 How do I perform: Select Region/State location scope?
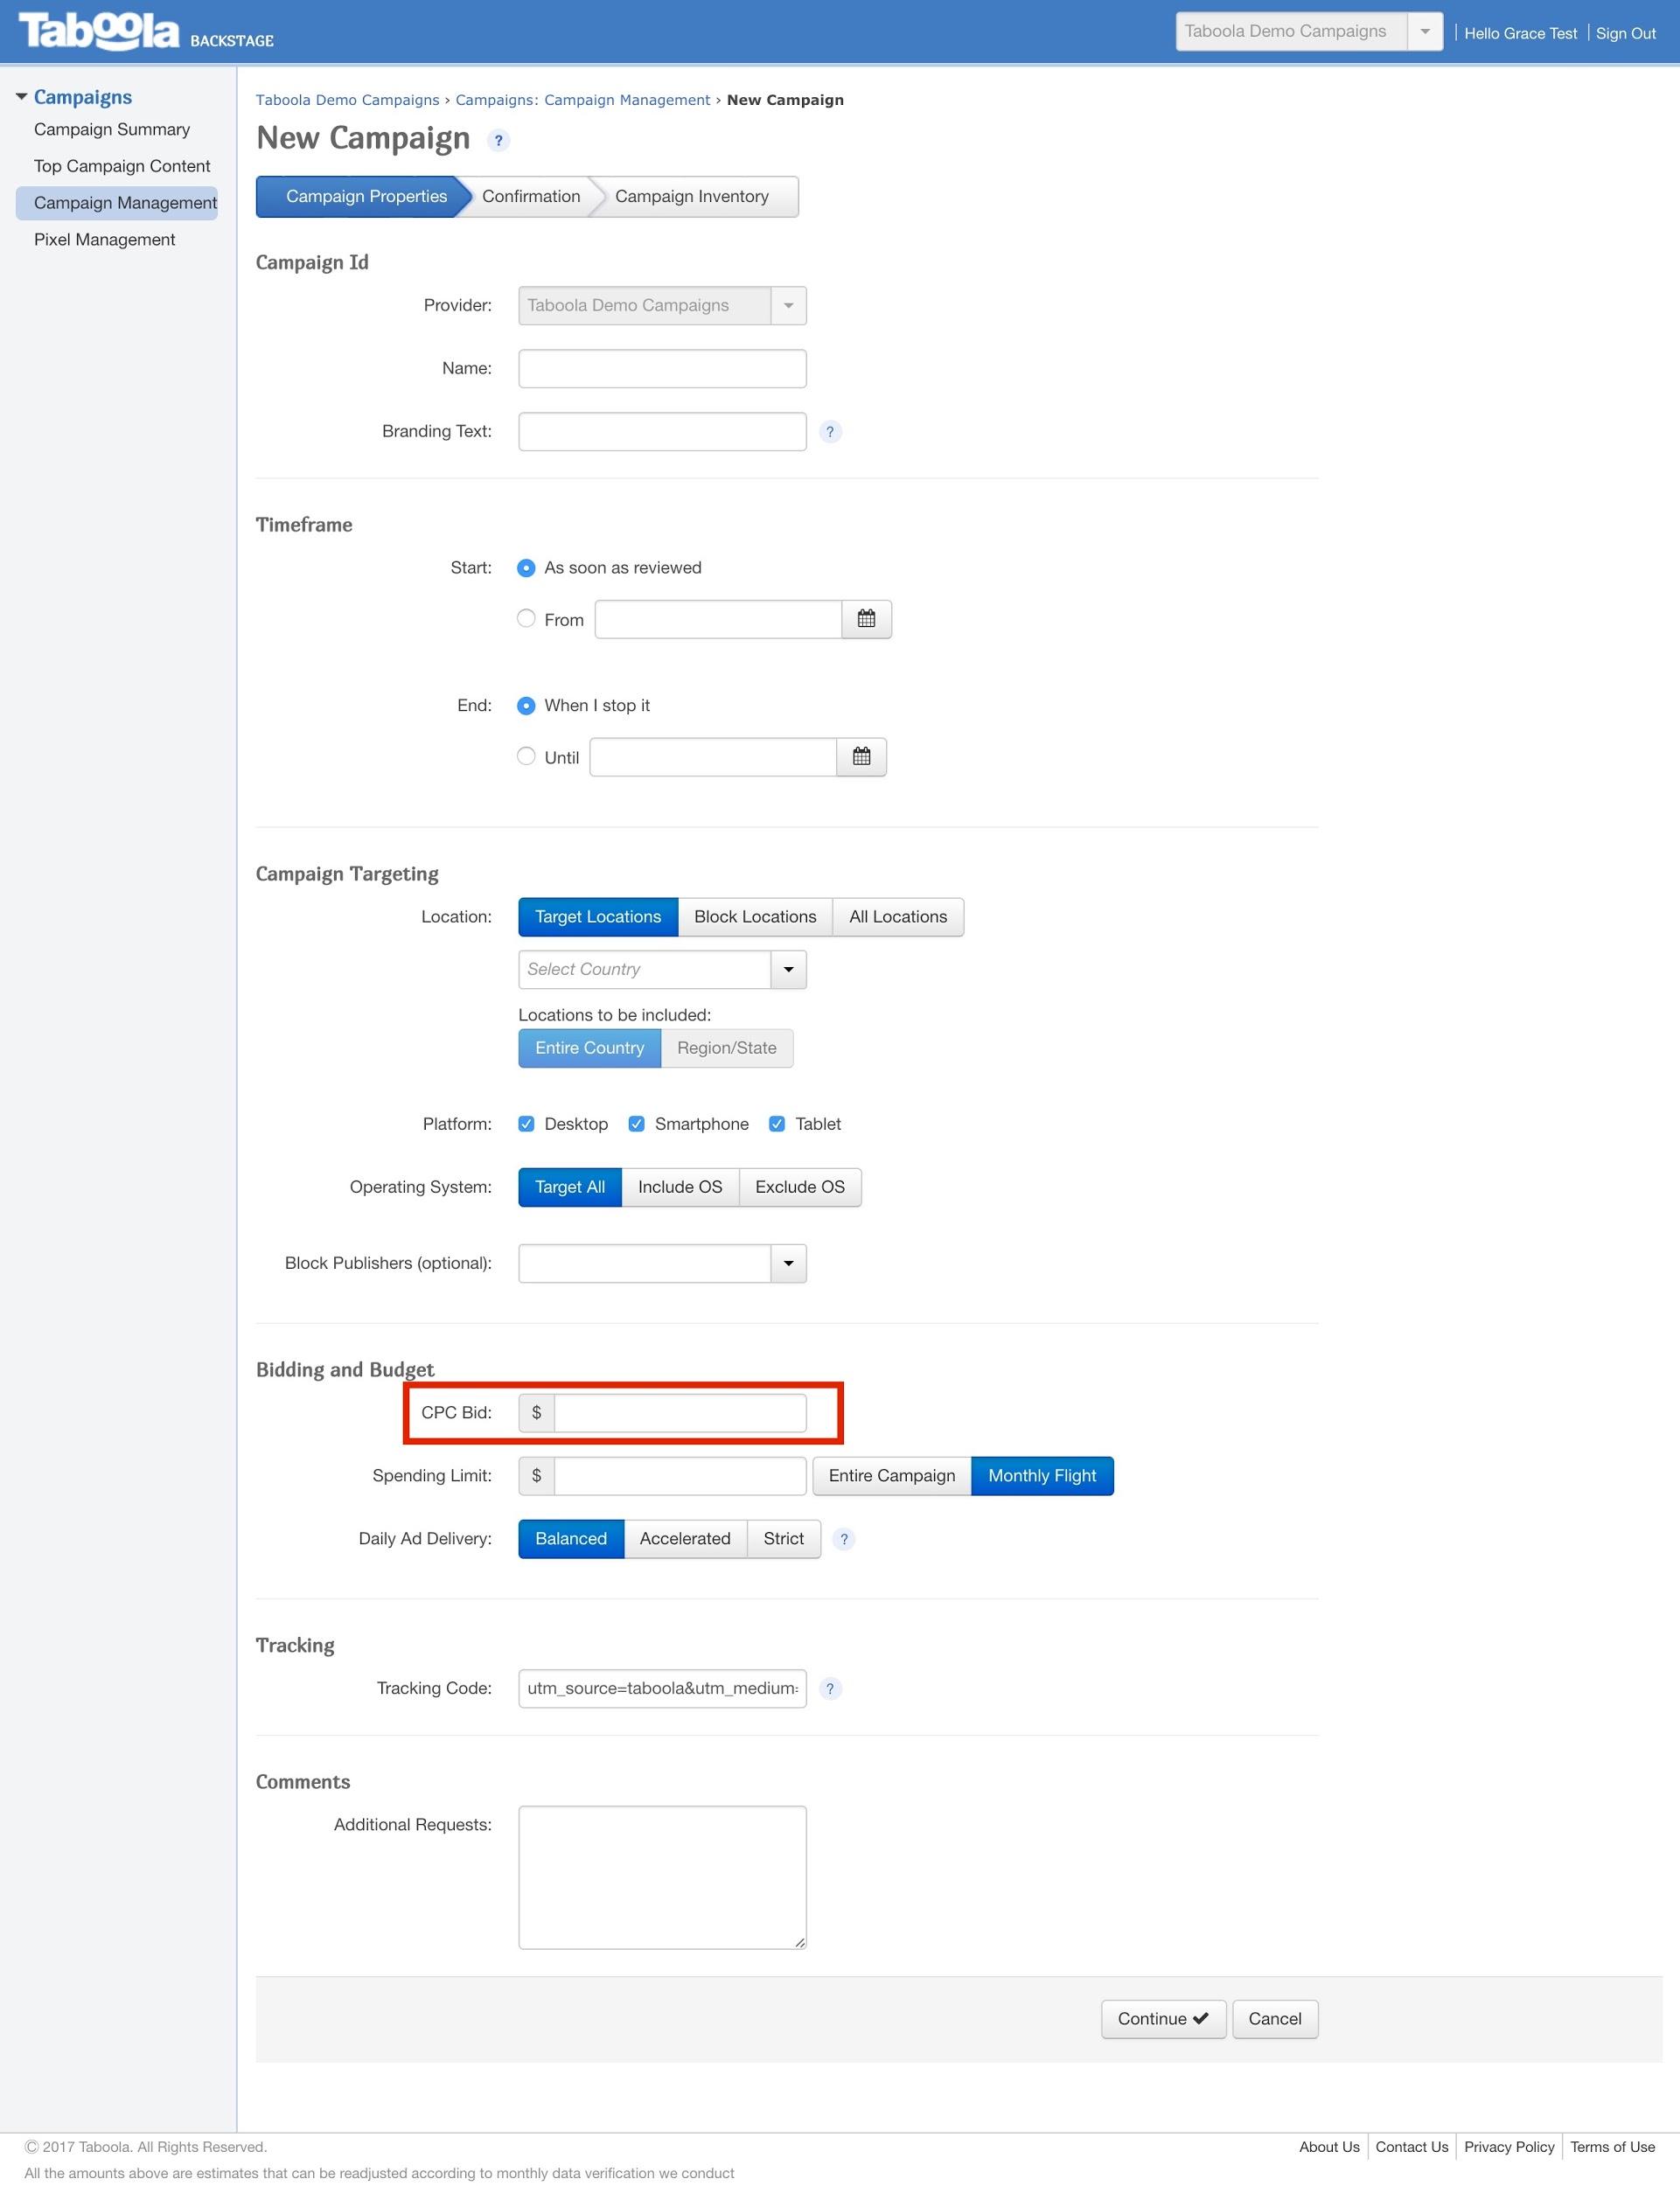(x=727, y=1048)
